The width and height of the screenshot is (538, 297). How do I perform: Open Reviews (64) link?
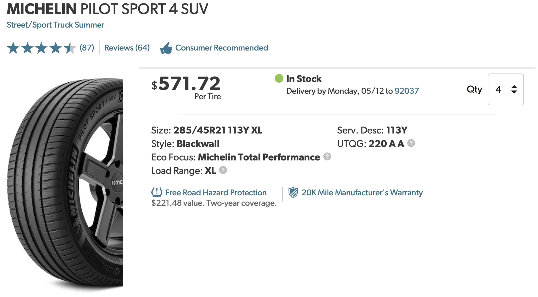[127, 48]
